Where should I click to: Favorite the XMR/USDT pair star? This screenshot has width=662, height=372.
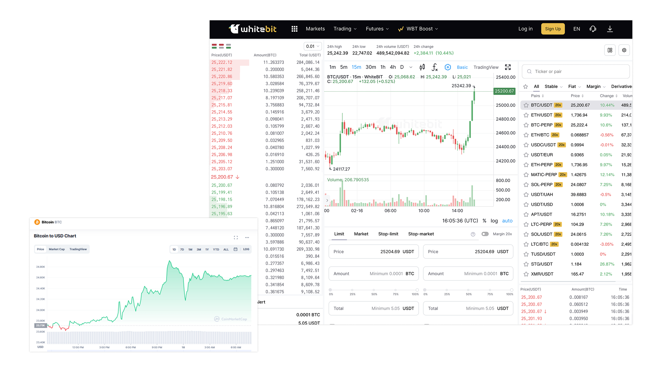(x=526, y=274)
